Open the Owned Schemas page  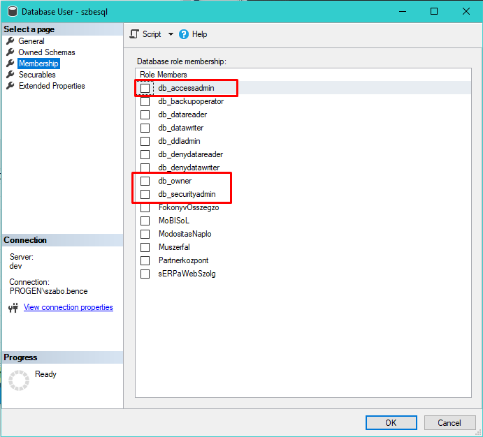[47, 52]
